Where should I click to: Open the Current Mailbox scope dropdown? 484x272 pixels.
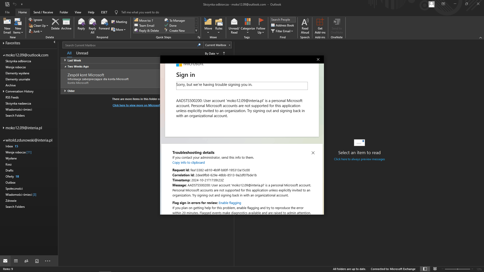pos(218,45)
